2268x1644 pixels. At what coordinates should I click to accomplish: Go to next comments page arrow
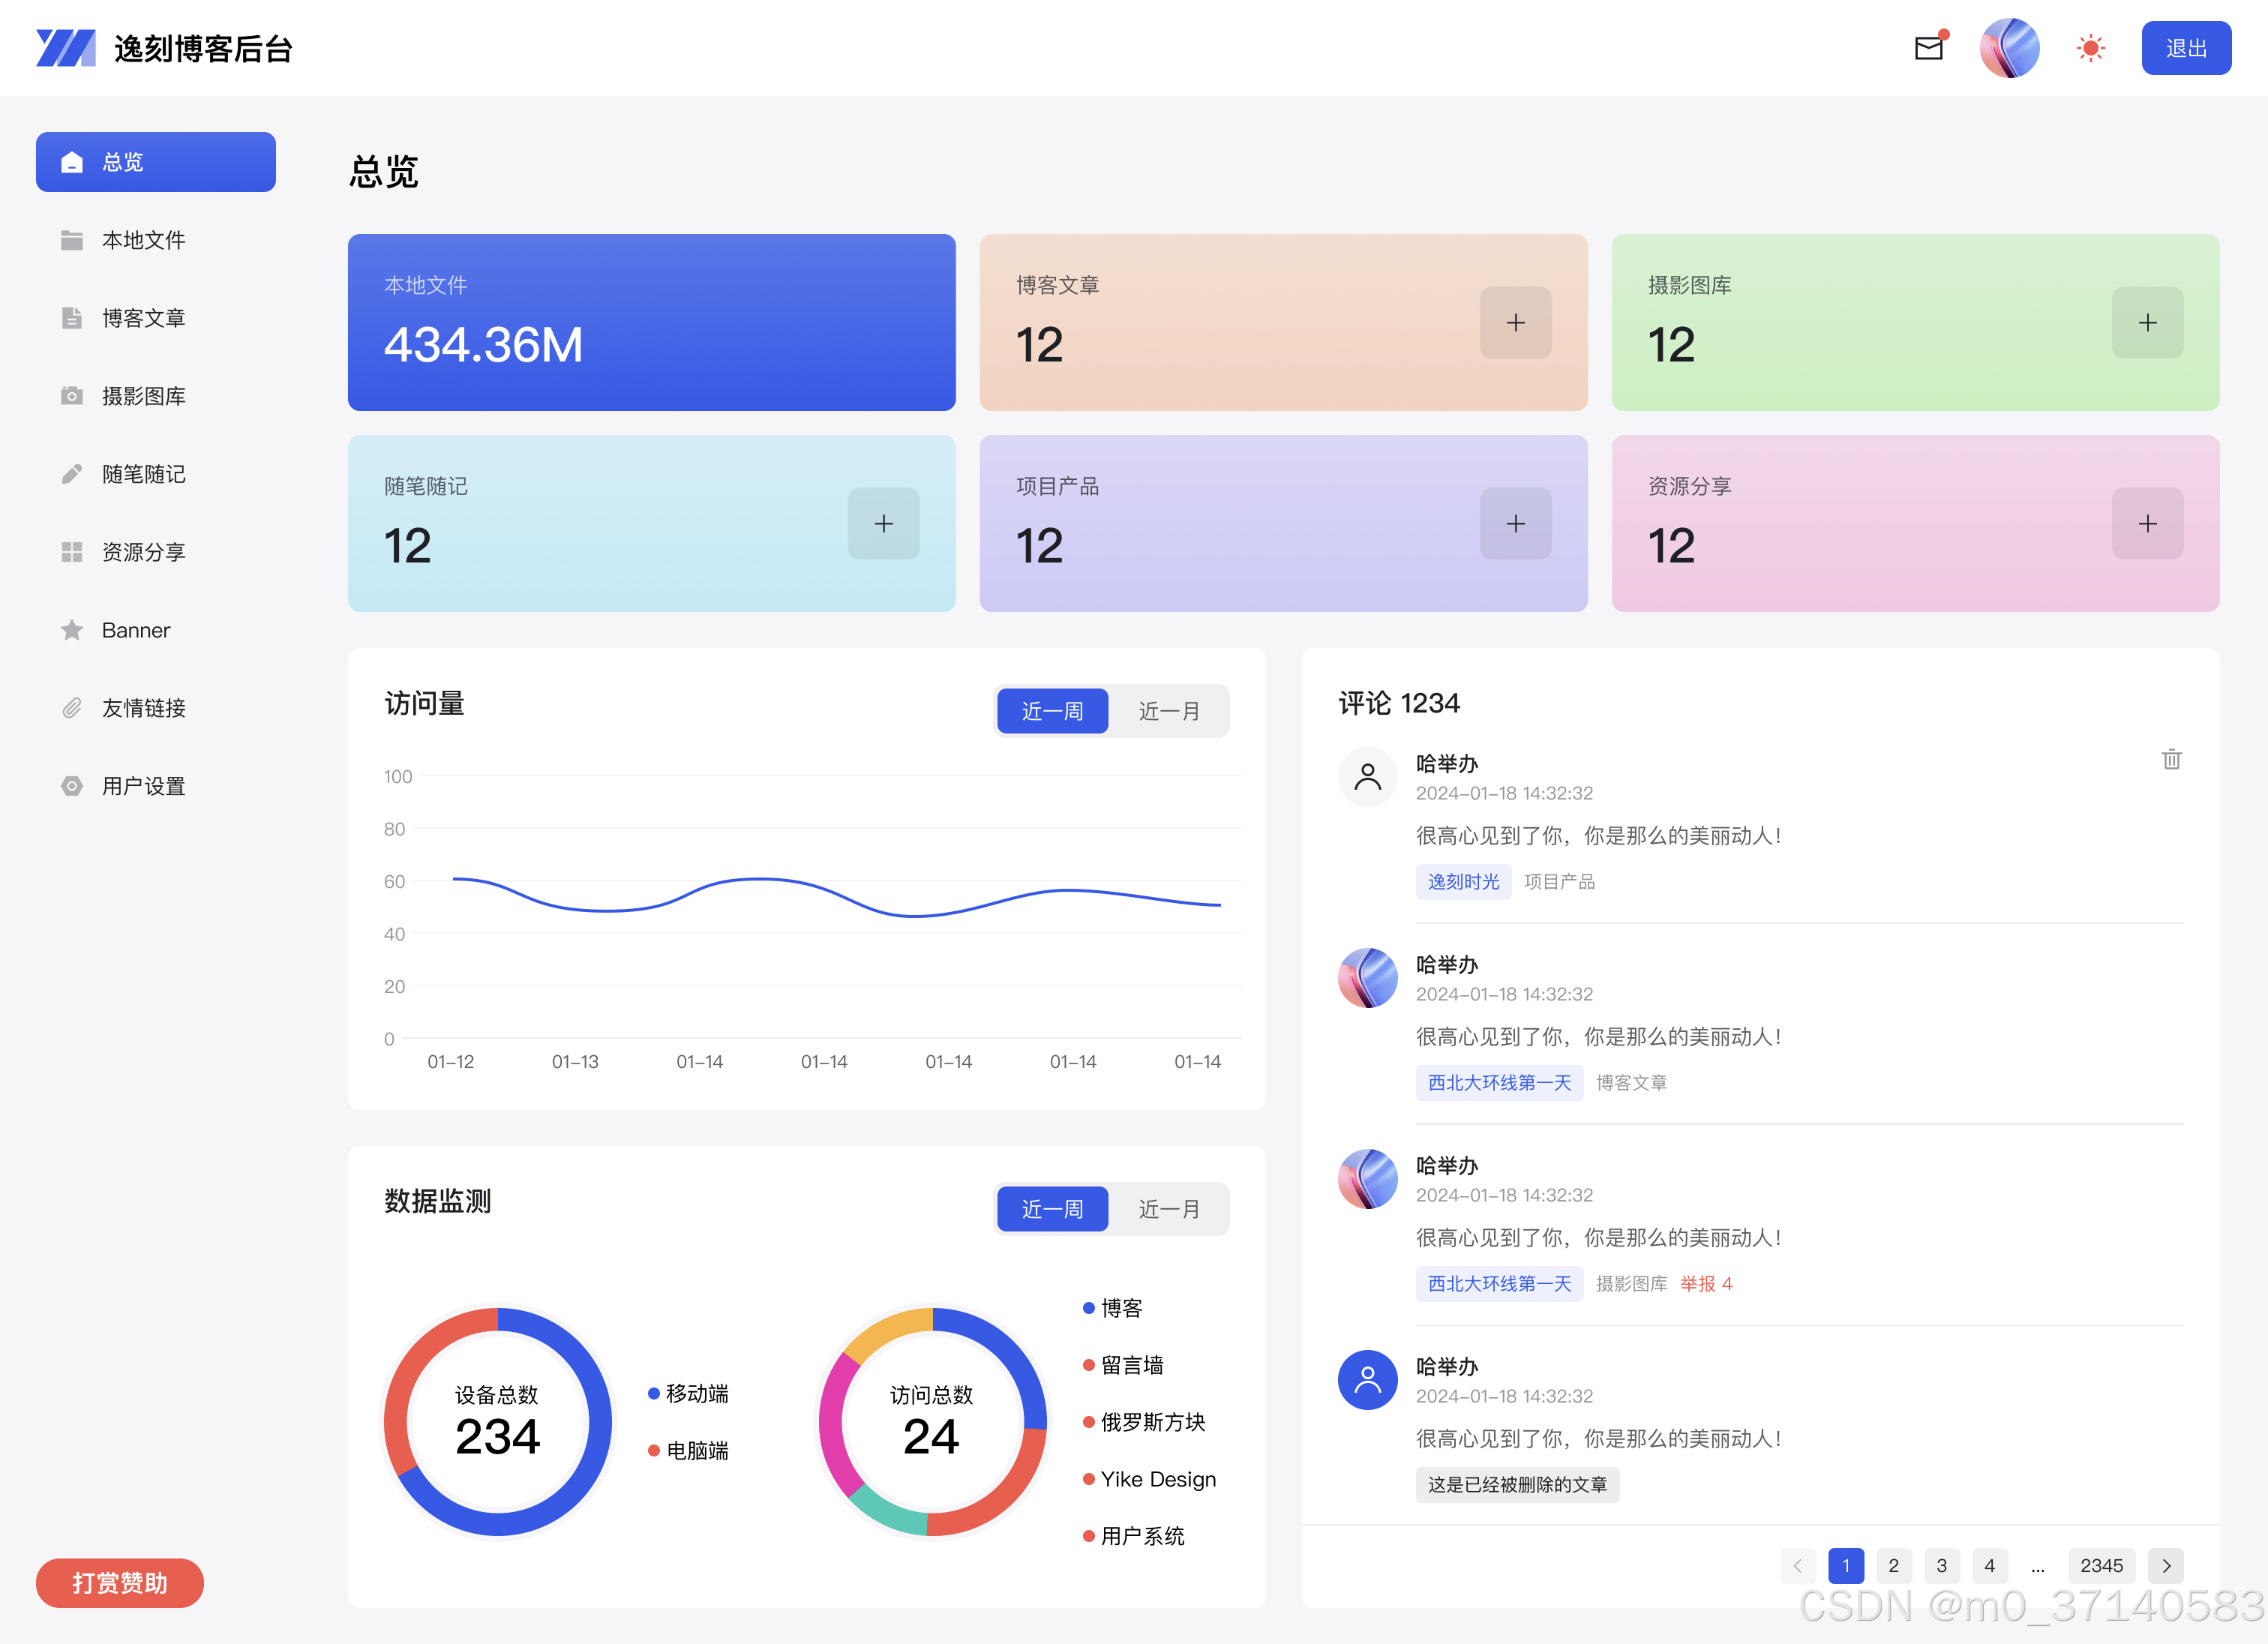pyautogui.click(x=2165, y=1566)
